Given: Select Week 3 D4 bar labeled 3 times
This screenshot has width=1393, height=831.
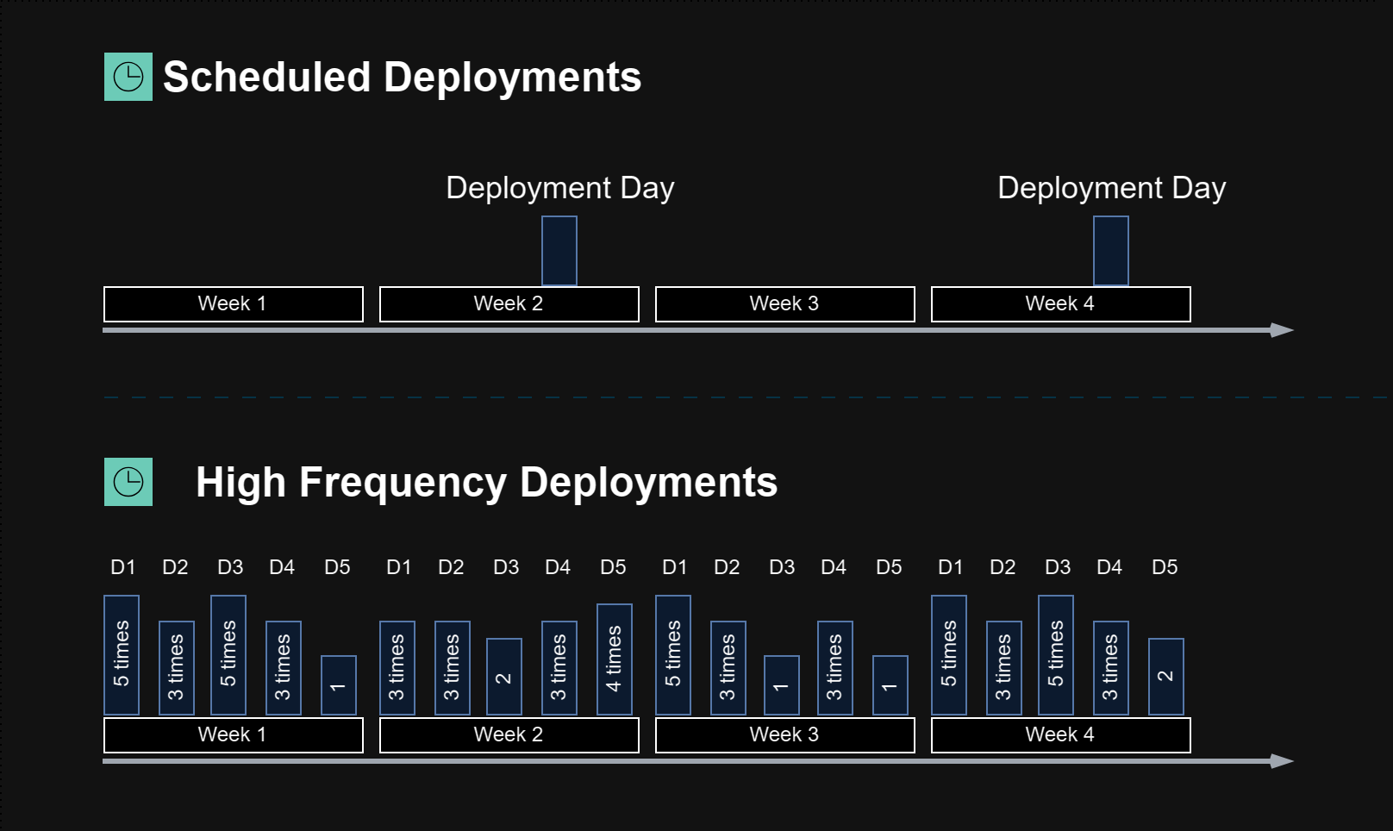Looking at the screenshot, I should [x=835, y=668].
